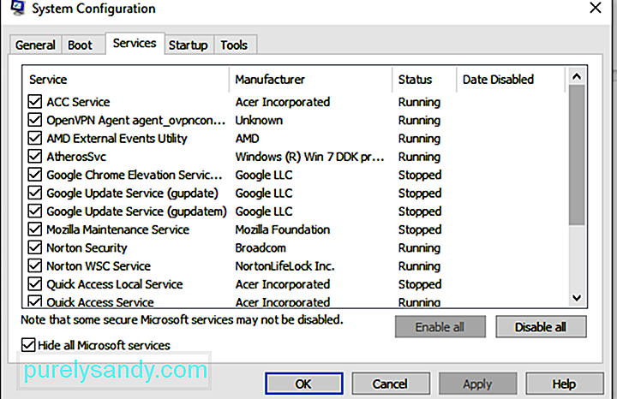Select the Mozilla Maintenance Service name

click(117, 229)
